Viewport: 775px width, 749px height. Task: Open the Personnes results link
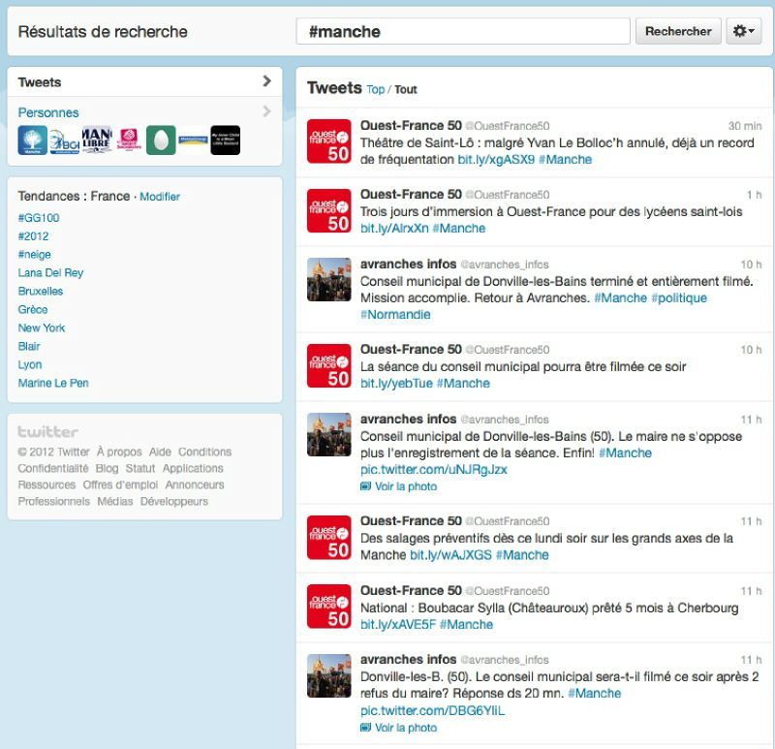pyautogui.click(x=47, y=112)
